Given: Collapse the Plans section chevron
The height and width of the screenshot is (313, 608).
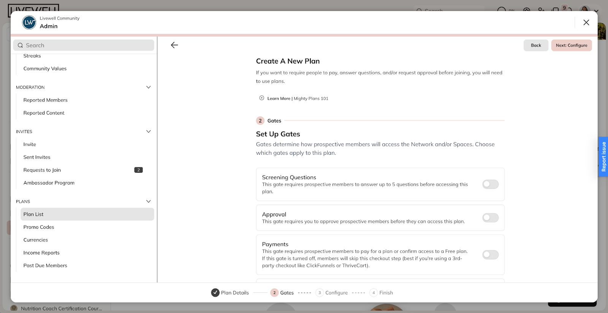Looking at the screenshot, I should click(x=149, y=201).
